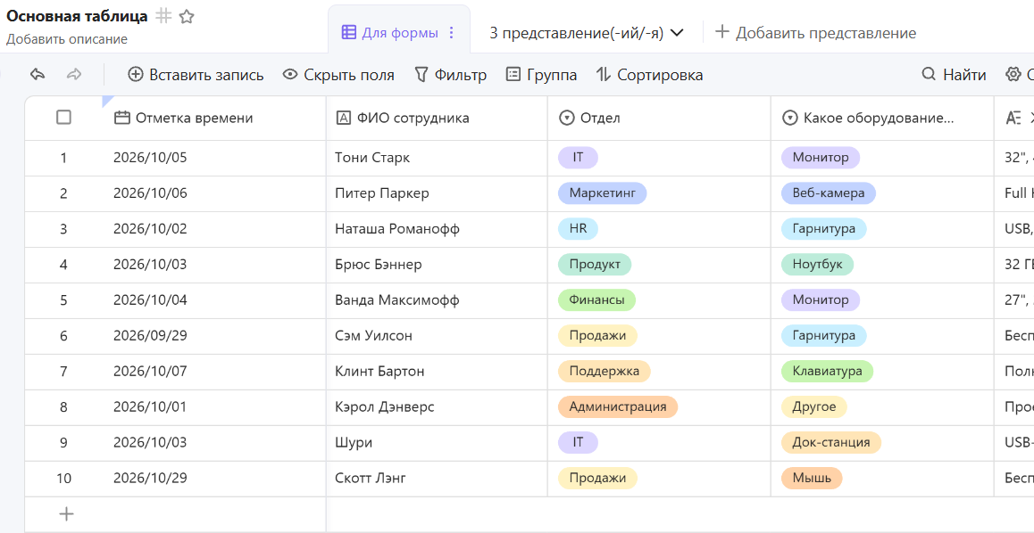Click the hash icon beside Основная таблица
This screenshot has width=1034, height=533.
coord(163,16)
